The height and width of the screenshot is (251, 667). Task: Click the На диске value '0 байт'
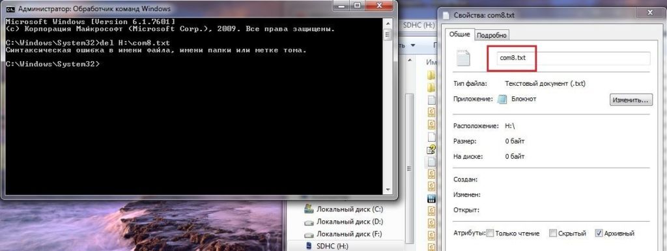coord(515,156)
